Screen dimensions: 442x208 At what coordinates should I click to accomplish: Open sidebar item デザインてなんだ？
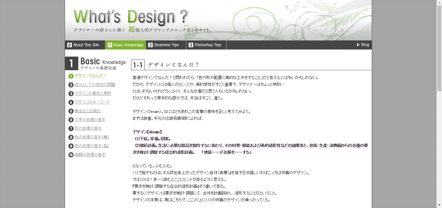coord(90,76)
